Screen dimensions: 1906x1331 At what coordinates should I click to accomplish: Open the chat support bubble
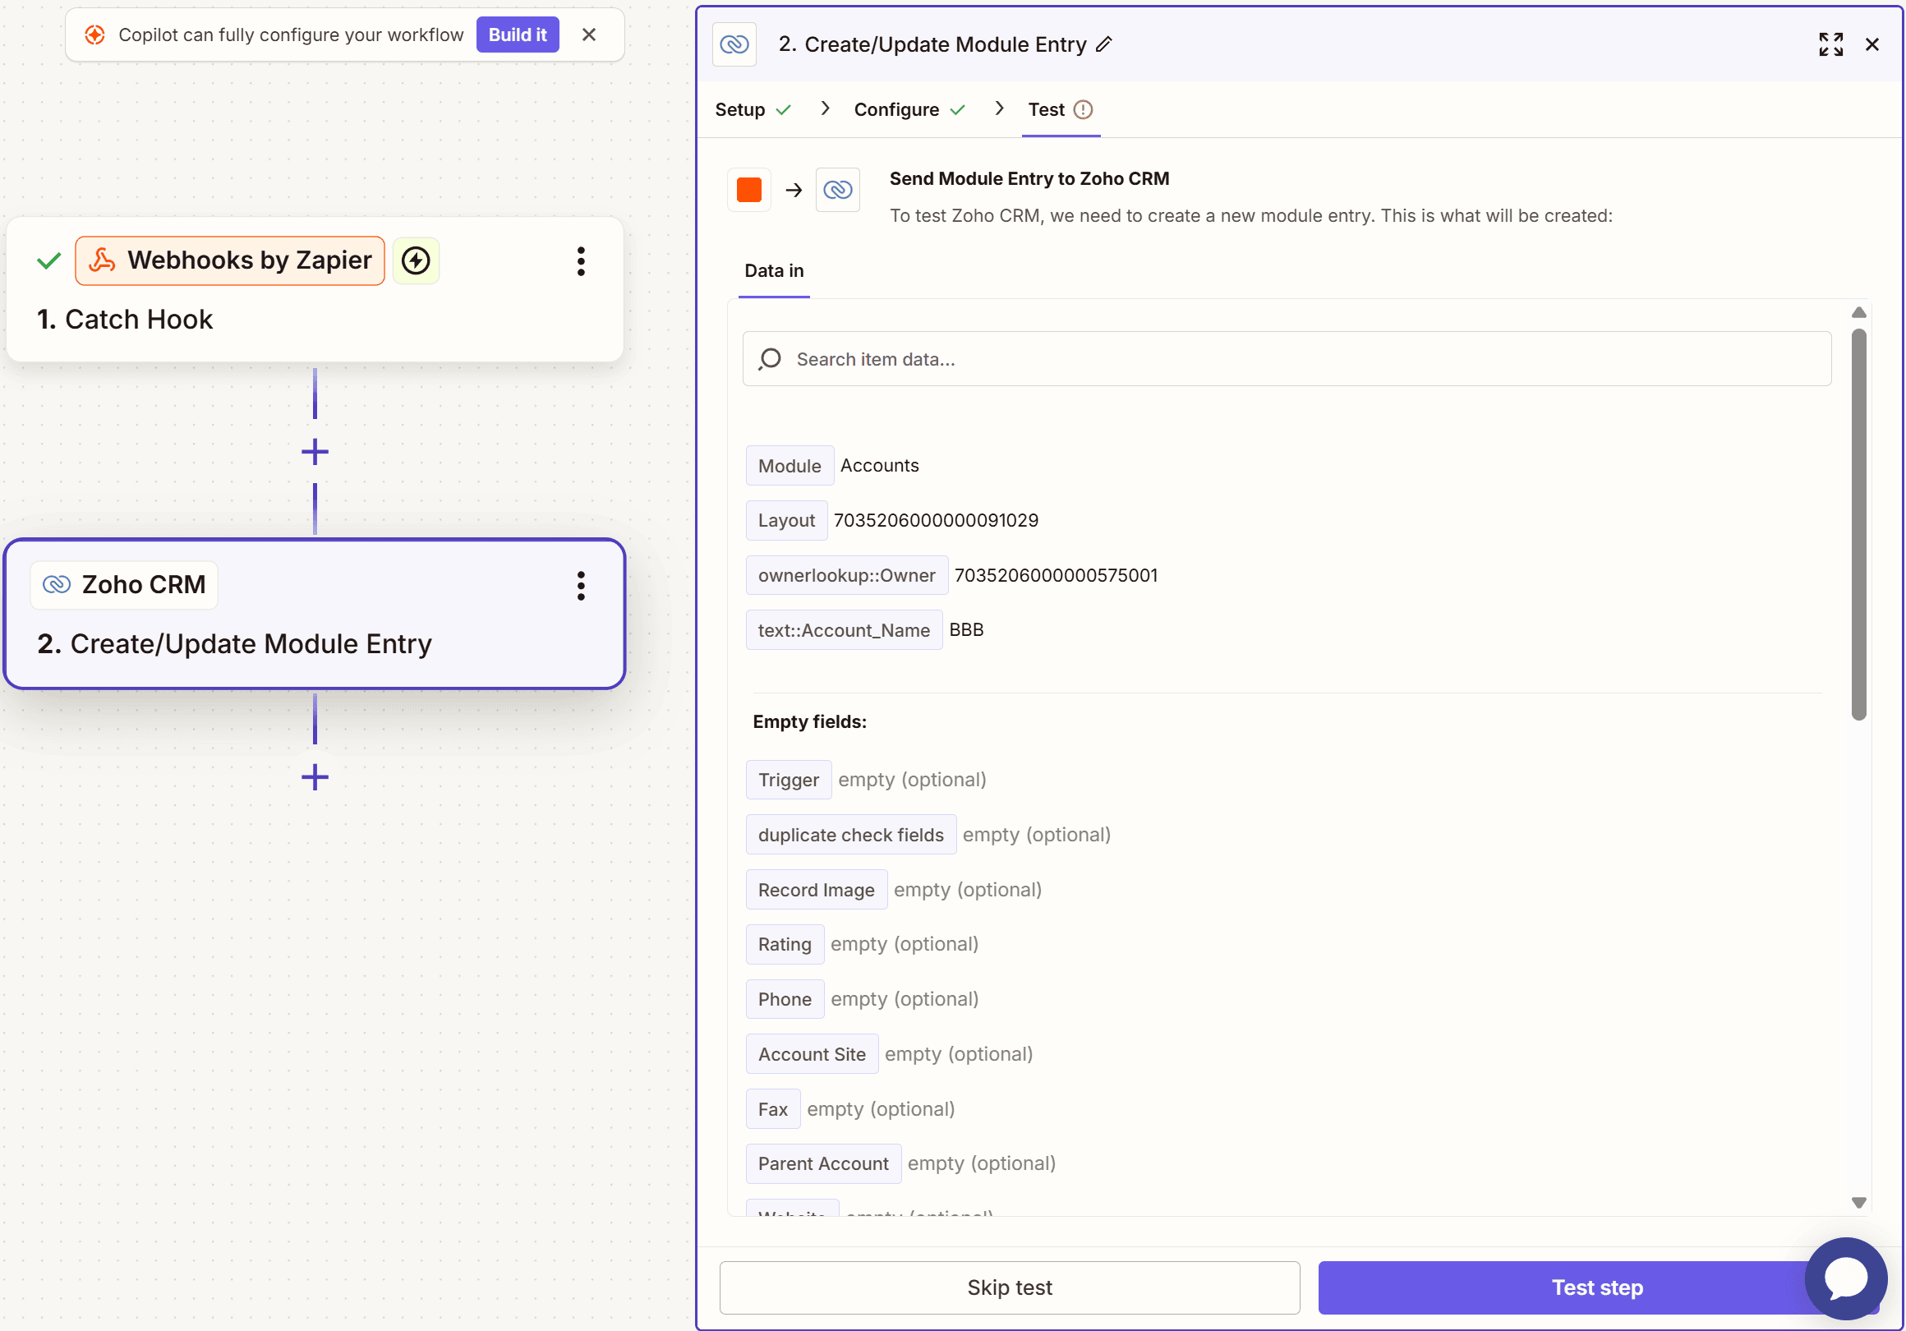pos(1845,1277)
